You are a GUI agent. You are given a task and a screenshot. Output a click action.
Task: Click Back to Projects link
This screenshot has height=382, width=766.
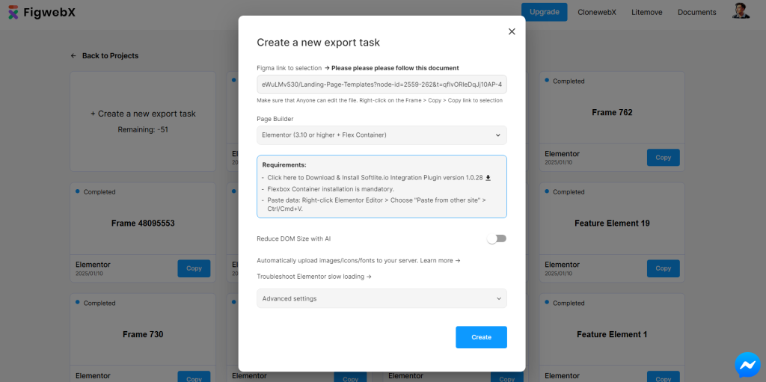(x=105, y=55)
